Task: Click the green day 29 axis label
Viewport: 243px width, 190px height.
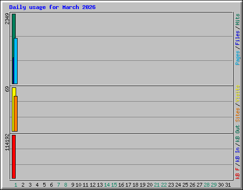Action: tap(214, 185)
